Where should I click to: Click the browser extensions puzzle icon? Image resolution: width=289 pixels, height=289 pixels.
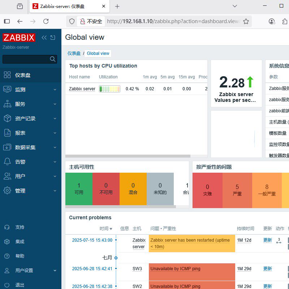(x=285, y=21)
